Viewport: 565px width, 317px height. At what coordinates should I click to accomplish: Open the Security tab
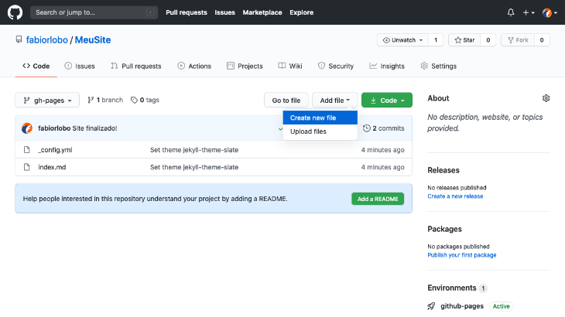click(x=336, y=66)
